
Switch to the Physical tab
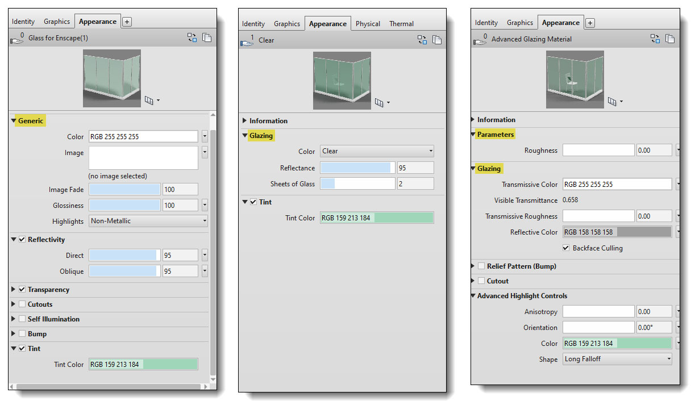[x=368, y=24]
